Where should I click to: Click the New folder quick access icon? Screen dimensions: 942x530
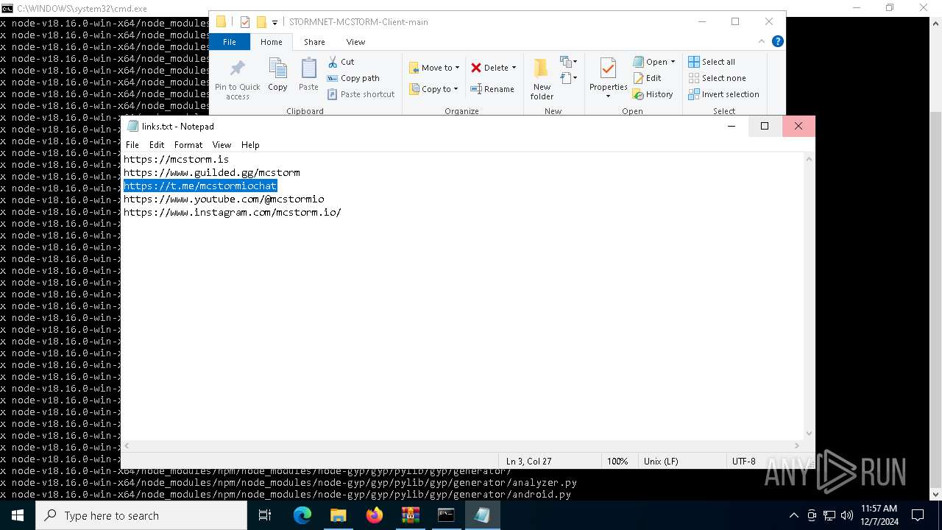point(261,22)
